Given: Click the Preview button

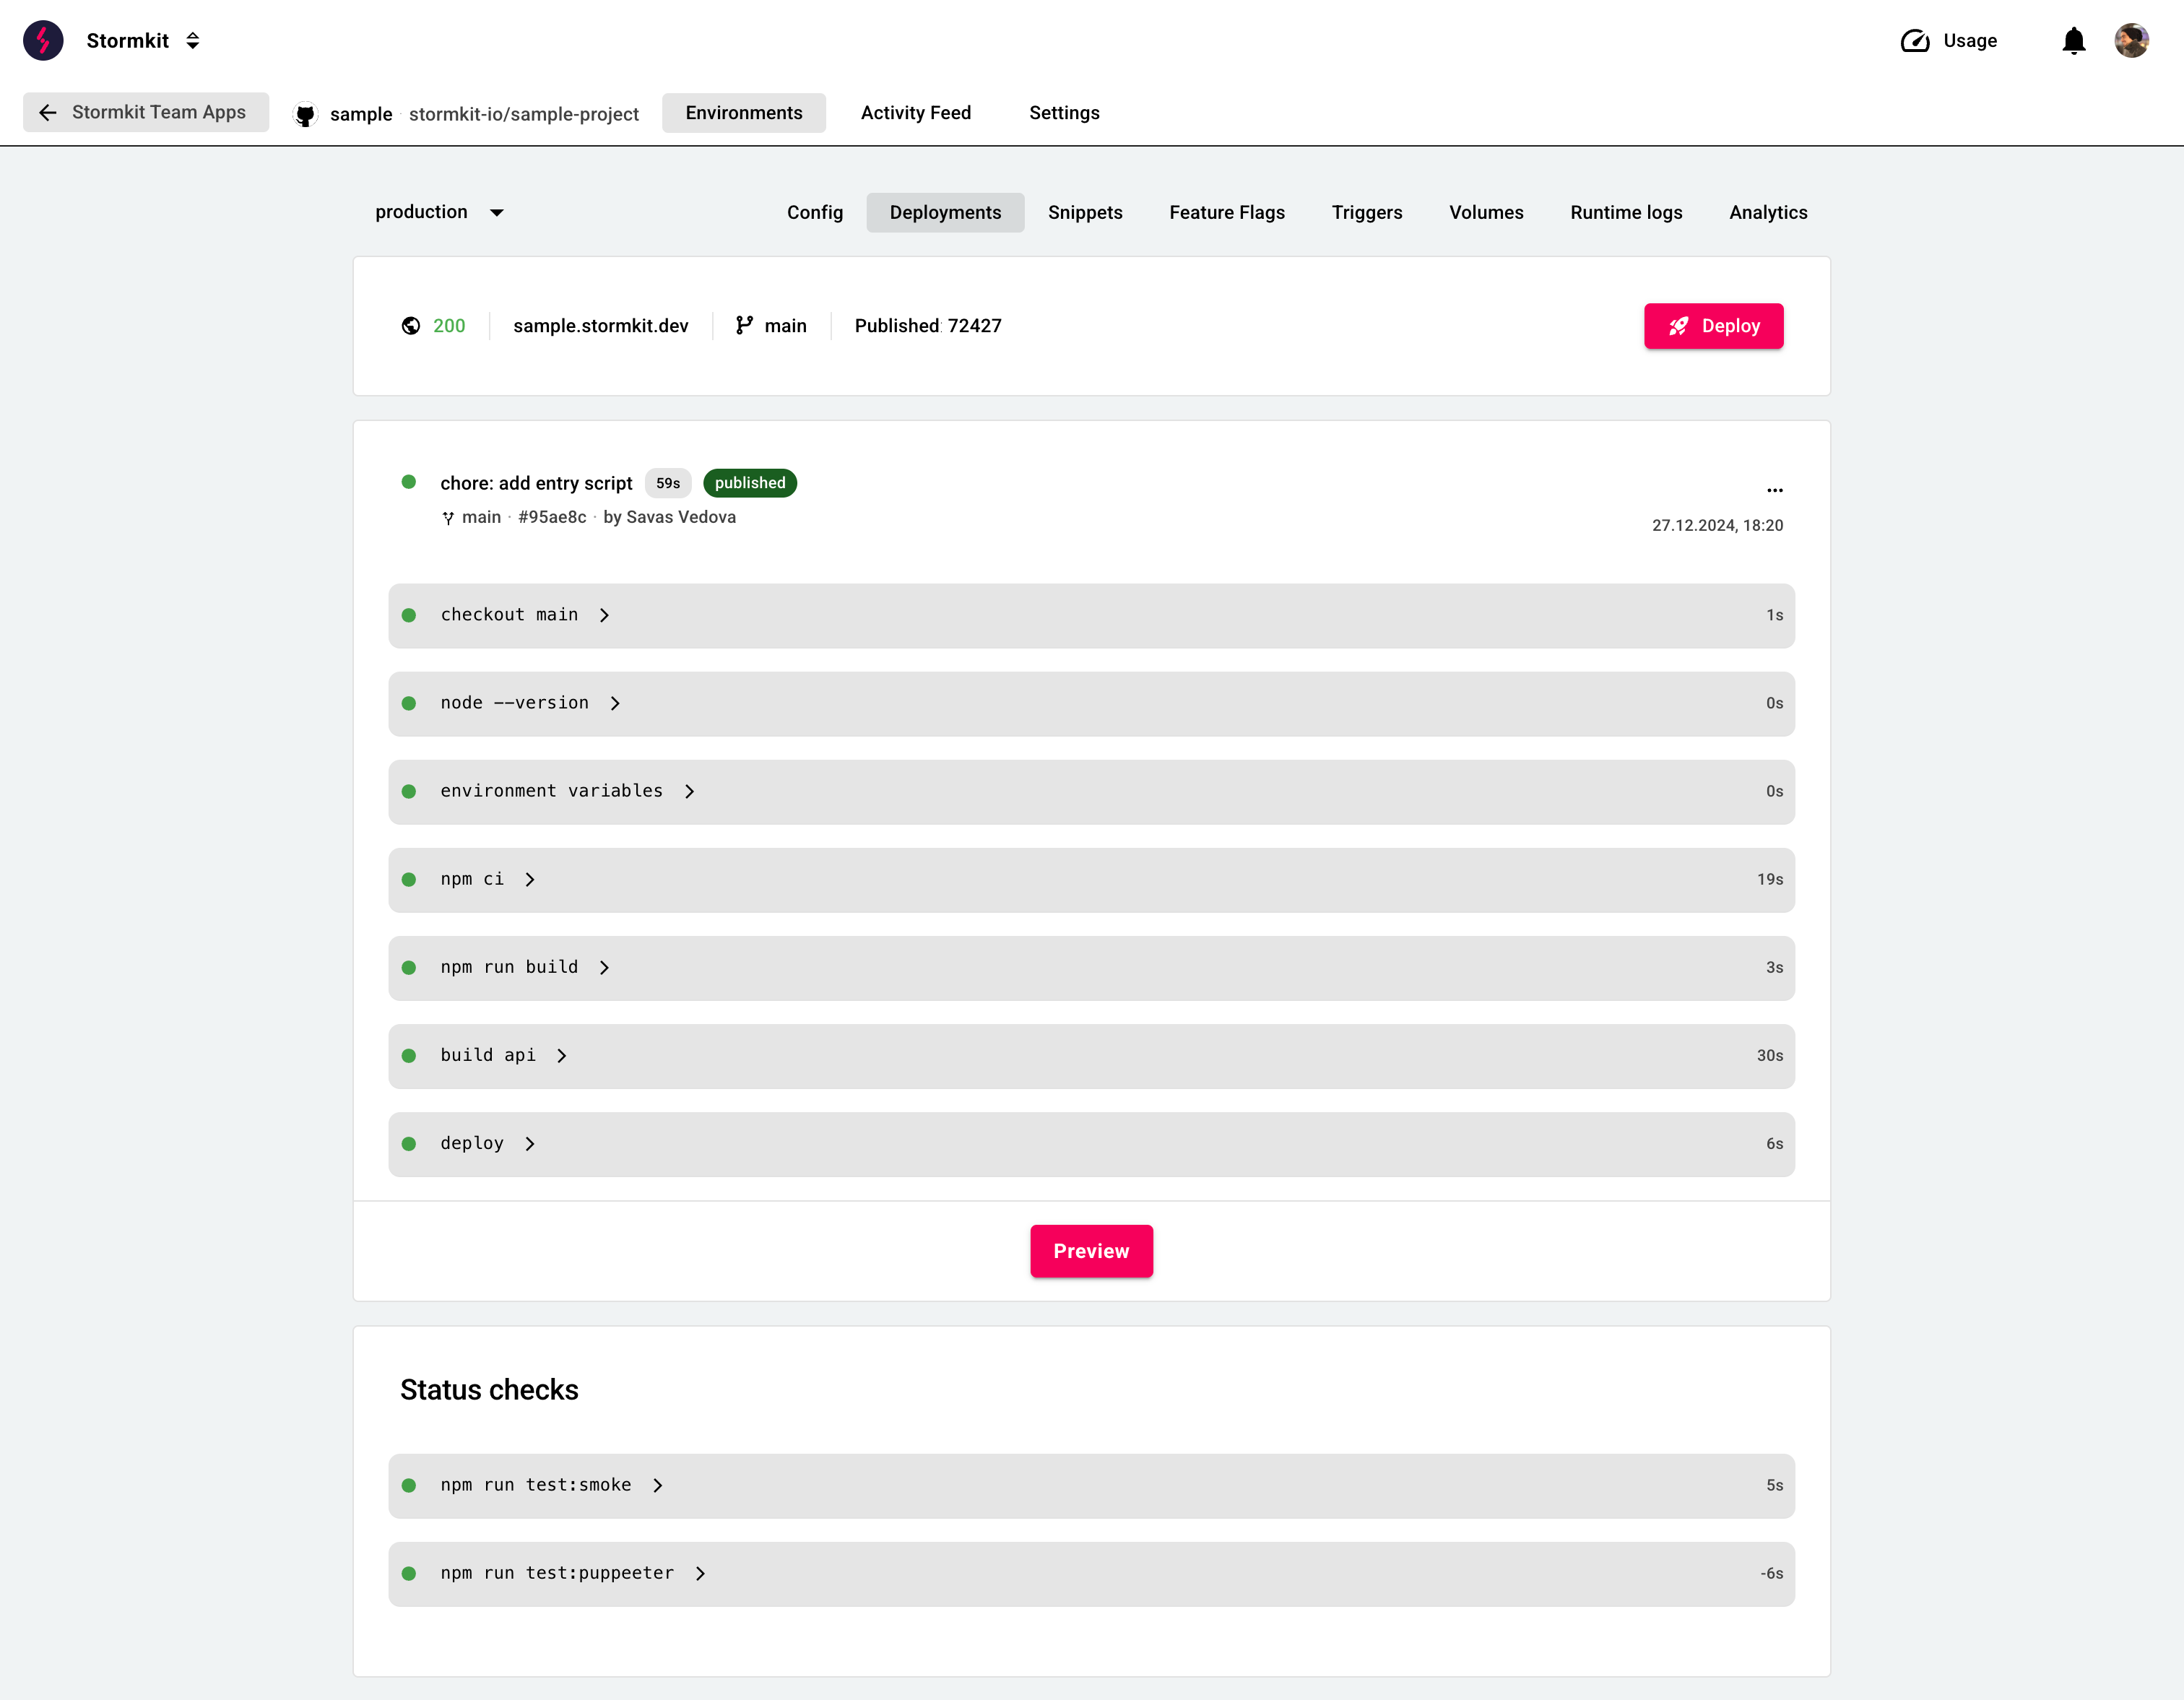Looking at the screenshot, I should click(1091, 1251).
